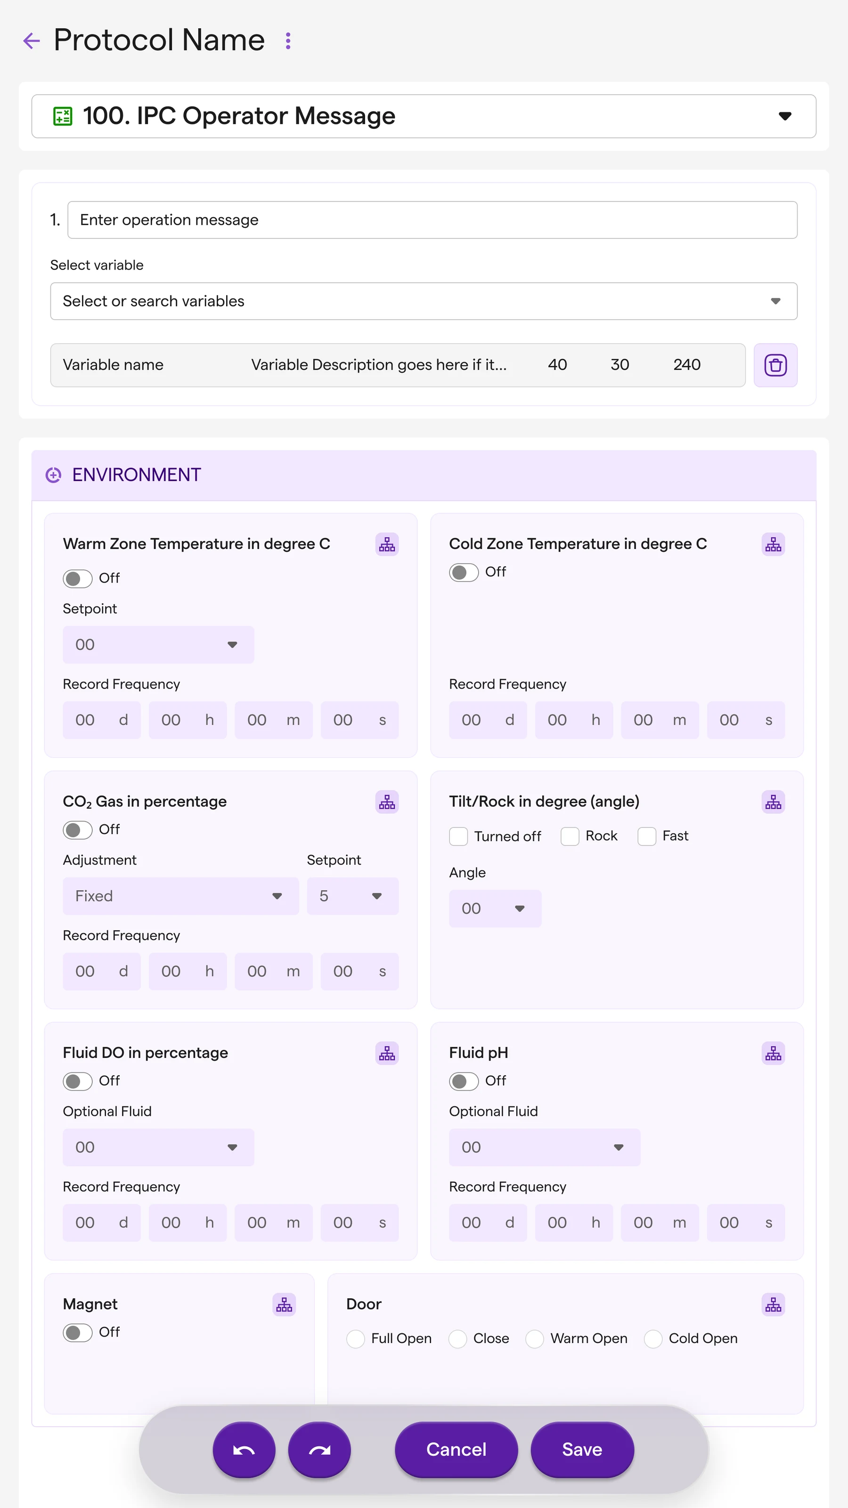848x1508 pixels.
Task: Open hierarchy icon for Door card
Action: [x=773, y=1304]
